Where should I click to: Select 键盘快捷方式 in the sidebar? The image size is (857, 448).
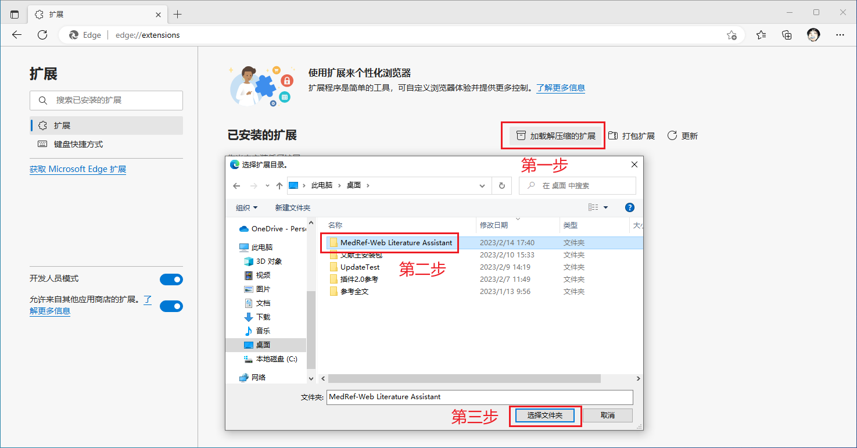(78, 144)
